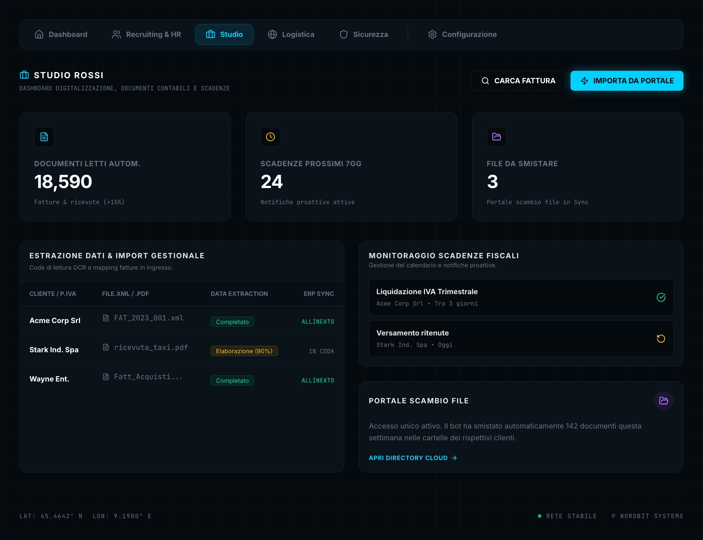
Task: Click the IN CODA sync status
Action: point(321,351)
